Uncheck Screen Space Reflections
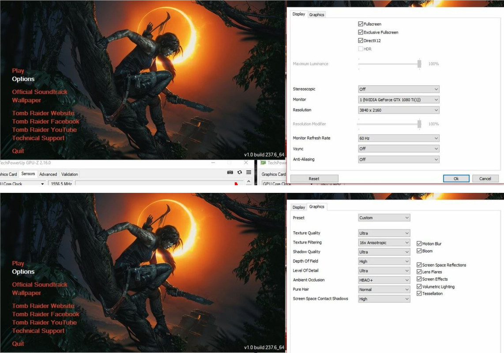The height and width of the screenshot is (353, 504). point(419,265)
